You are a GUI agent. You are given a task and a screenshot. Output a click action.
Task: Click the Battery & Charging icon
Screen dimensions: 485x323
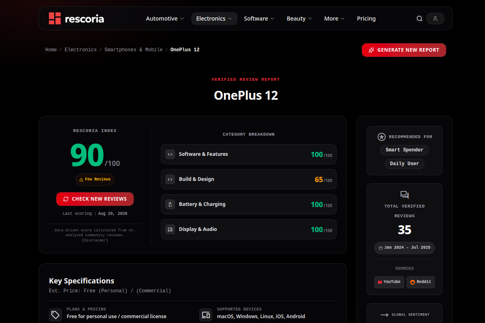pos(170,204)
